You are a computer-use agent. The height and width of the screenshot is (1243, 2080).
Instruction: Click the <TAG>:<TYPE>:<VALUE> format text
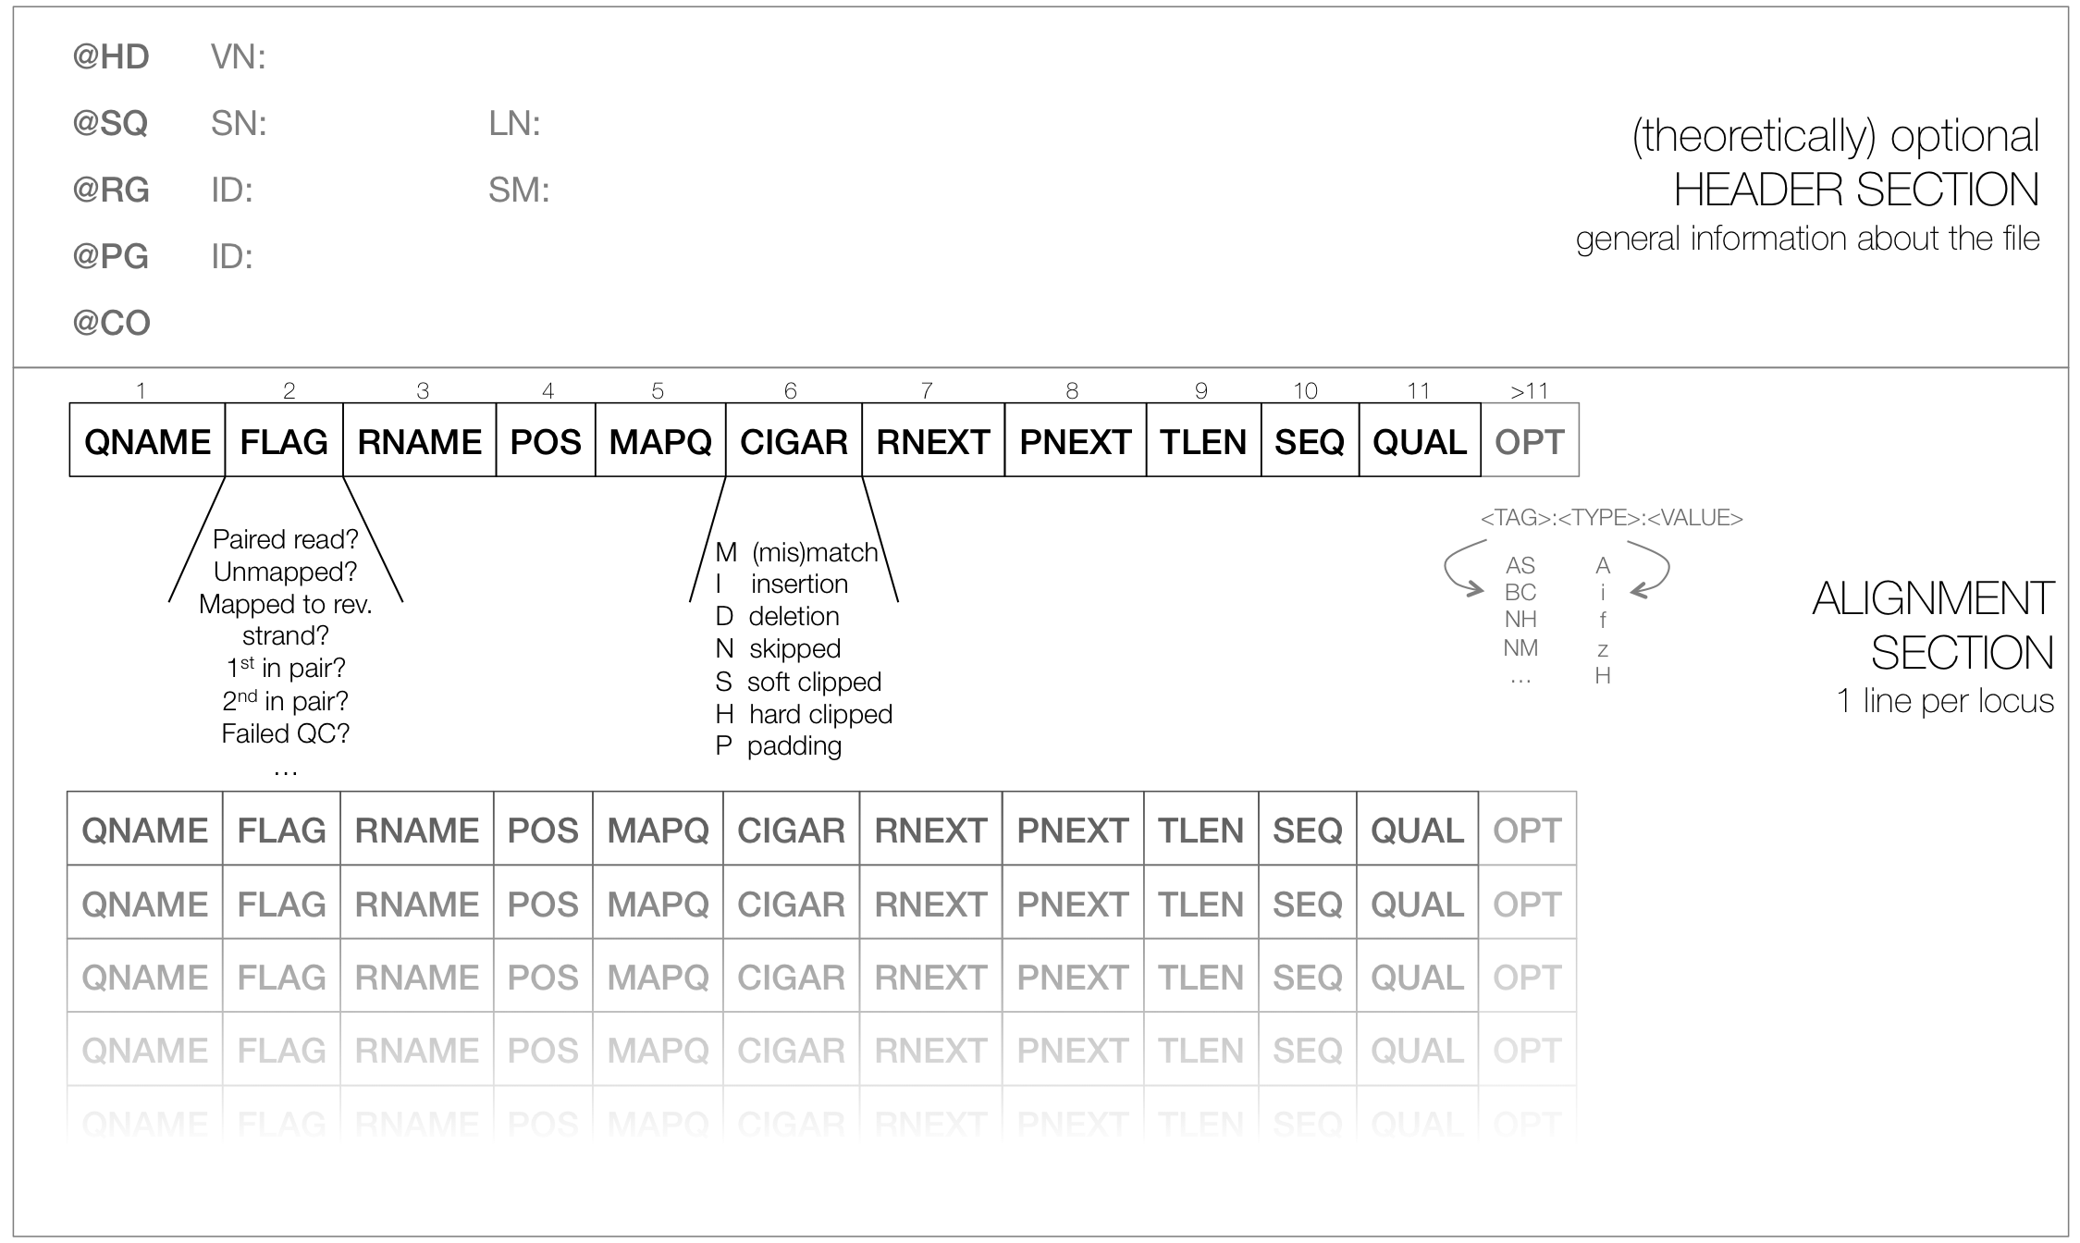point(1611,518)
